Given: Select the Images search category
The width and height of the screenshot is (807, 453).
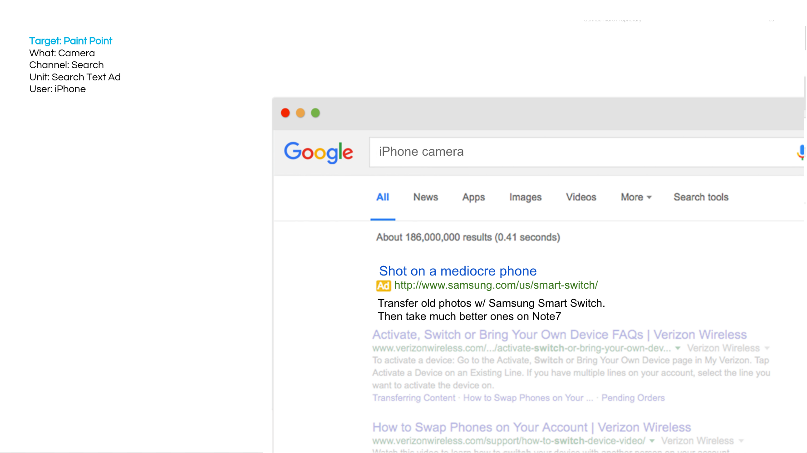Looking at the screenshot, I should coord(525,197).
